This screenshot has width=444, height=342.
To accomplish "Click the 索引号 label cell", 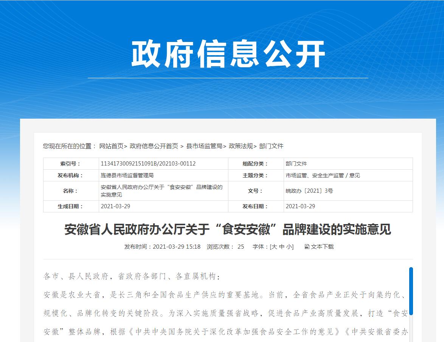I will pos(71,164).
